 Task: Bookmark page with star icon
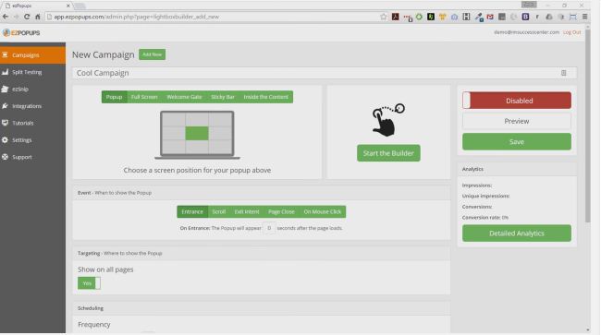coord(384,17)
